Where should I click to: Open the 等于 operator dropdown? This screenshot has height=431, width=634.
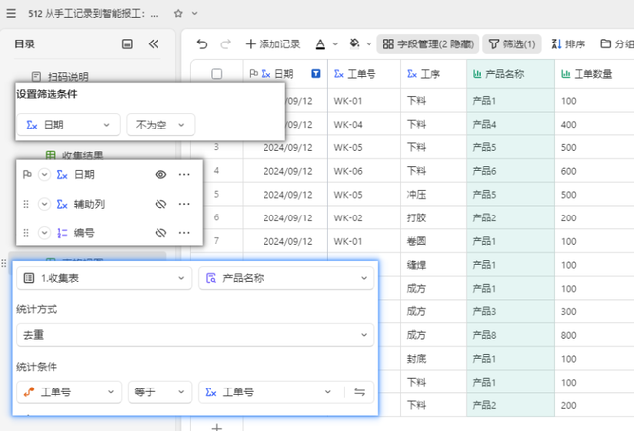(x=159, y=391)
